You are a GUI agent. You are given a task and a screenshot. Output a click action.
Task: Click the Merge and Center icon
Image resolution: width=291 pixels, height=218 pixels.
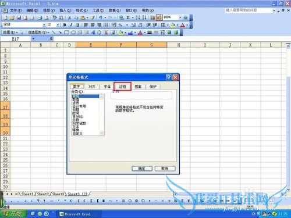click(106, 25)
